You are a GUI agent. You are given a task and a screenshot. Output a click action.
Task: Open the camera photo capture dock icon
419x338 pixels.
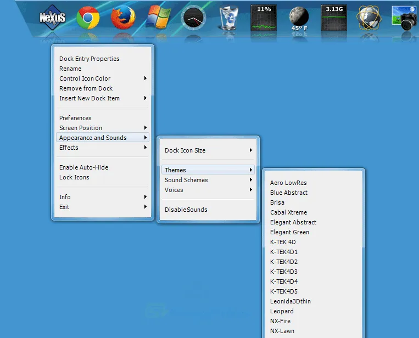click(405, 18)
